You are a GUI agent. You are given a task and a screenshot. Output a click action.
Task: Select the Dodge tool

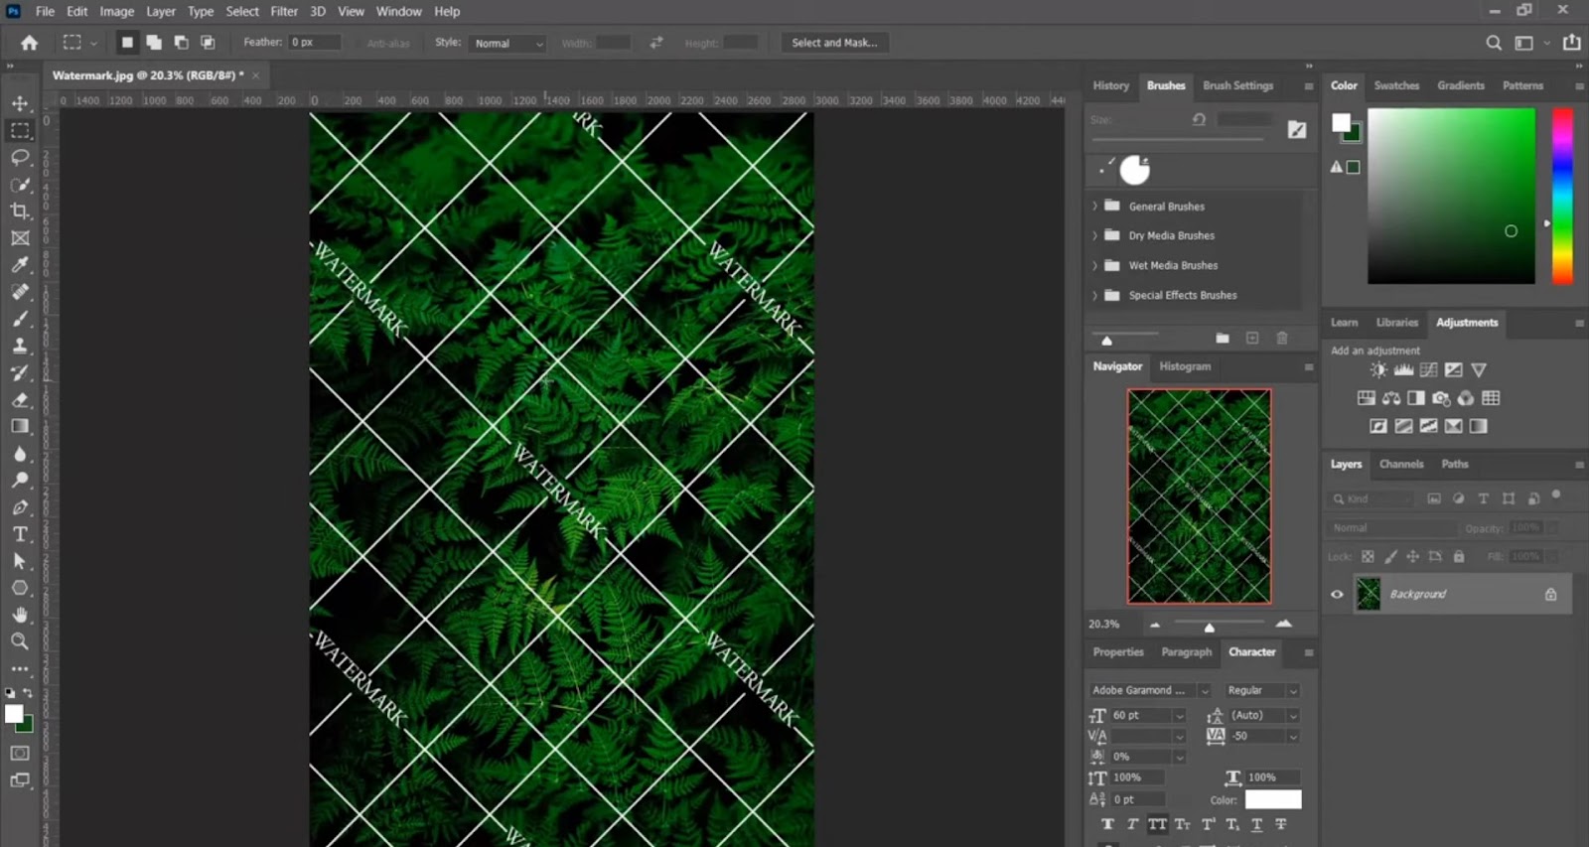[20, 481]
